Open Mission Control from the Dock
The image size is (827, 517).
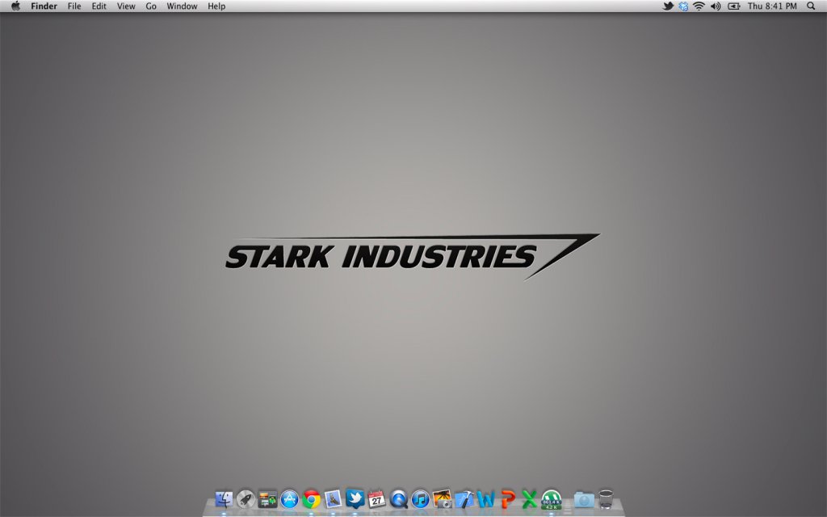click(x=267, y=498)
